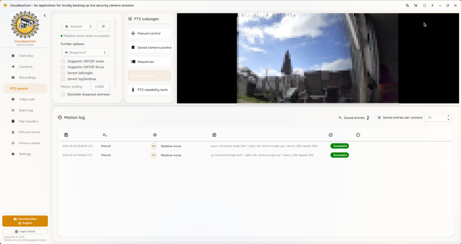
Task: Click the details column header icon
Action: [x=214, y=135]
